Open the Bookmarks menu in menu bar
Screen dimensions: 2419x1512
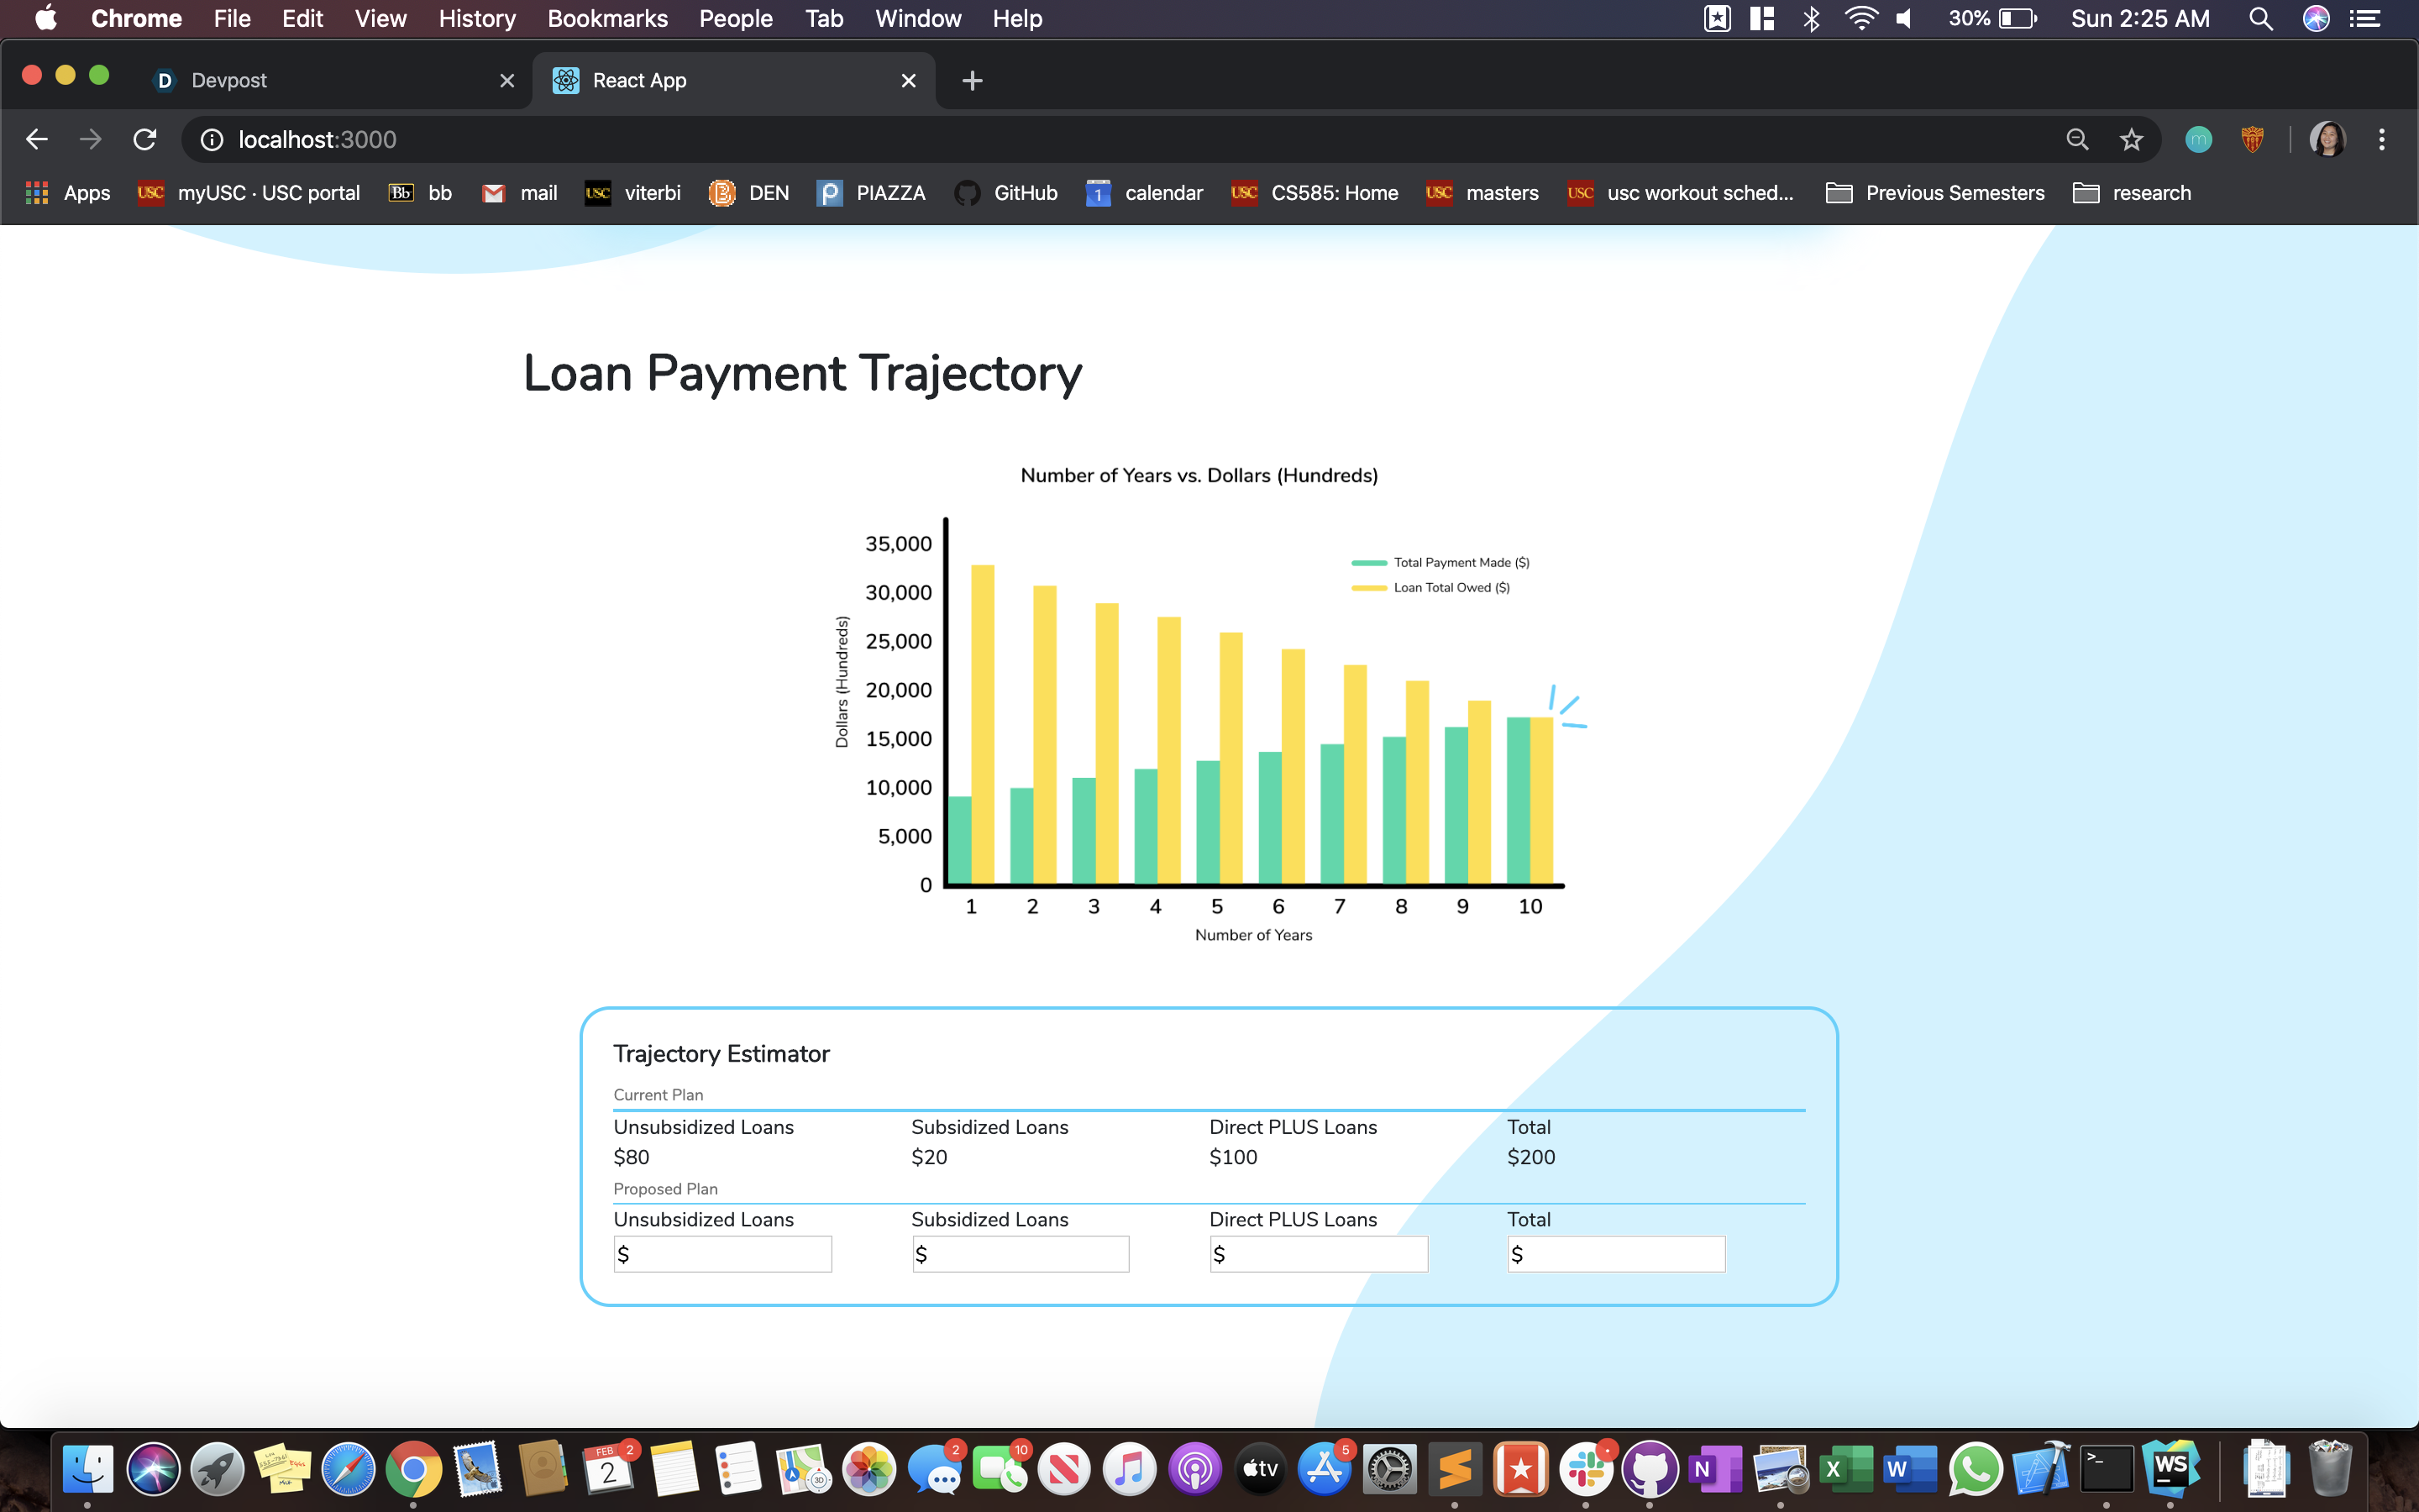pyautogui.click(x=606, y=18)
